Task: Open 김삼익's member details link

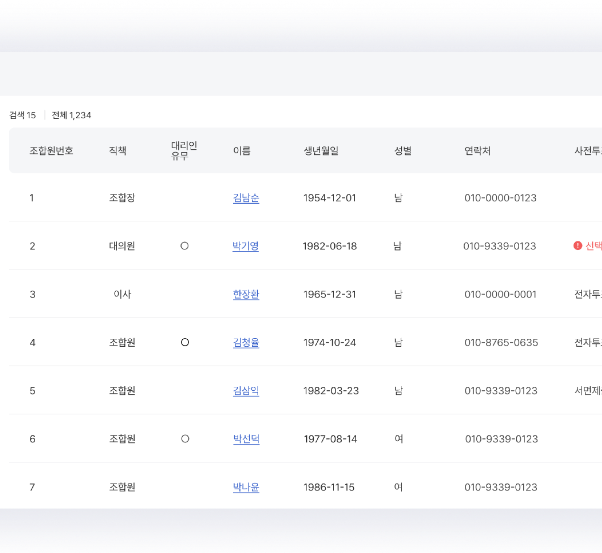Action: tap(246, 391)
